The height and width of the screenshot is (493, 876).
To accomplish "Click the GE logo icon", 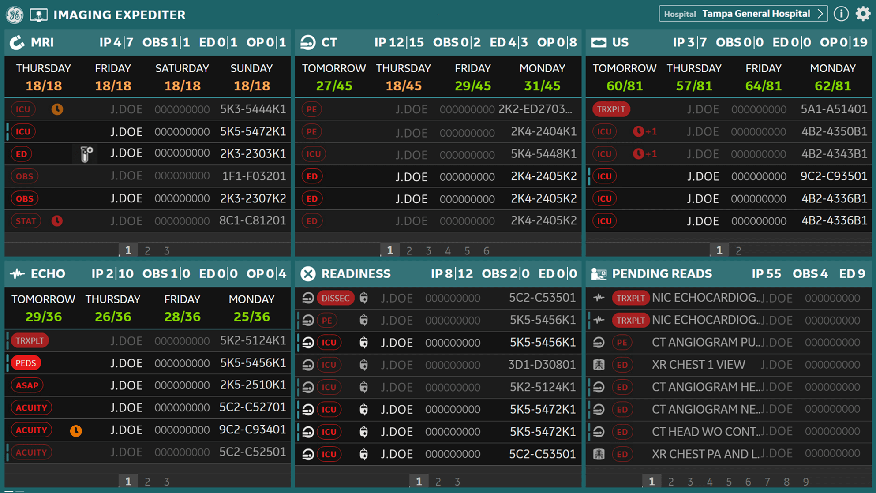I will (15, 15).
